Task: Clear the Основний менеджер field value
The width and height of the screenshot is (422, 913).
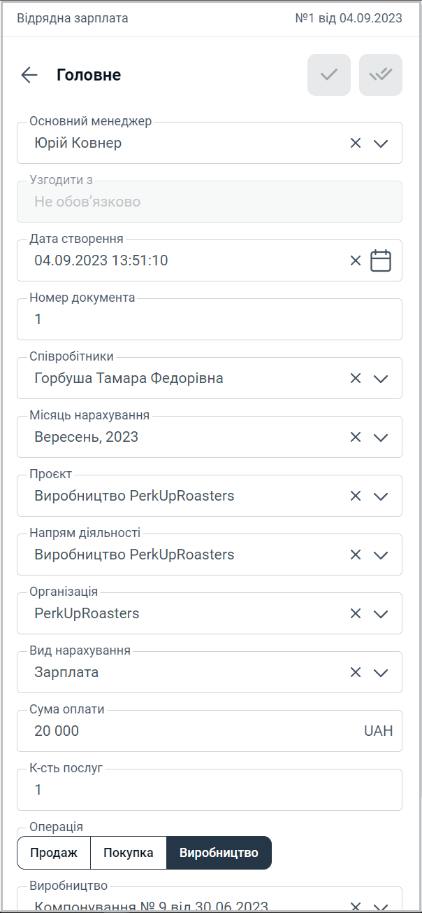Action: coord(356,143)
